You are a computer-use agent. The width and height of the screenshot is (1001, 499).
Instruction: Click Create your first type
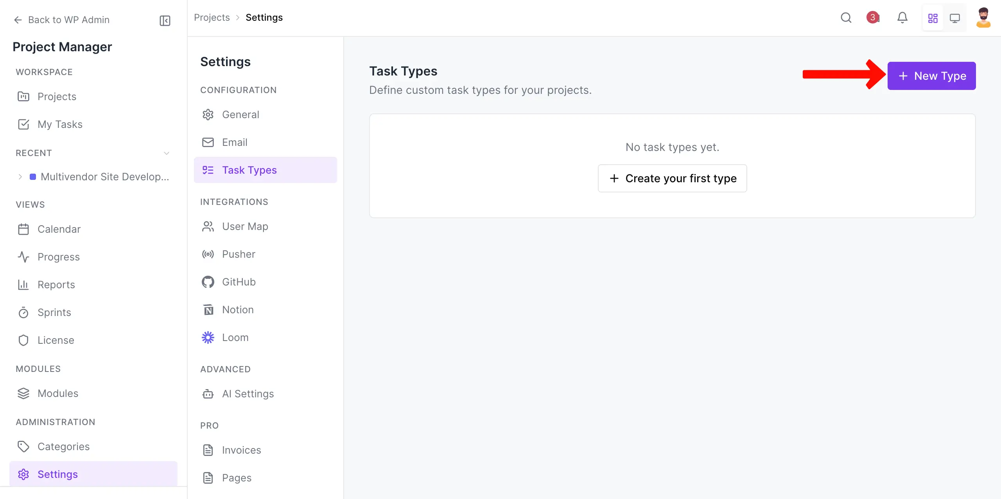(672, 178)
